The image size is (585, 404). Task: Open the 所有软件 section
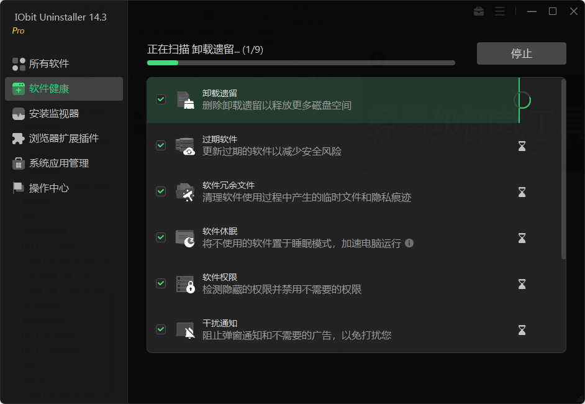(64, 64)
